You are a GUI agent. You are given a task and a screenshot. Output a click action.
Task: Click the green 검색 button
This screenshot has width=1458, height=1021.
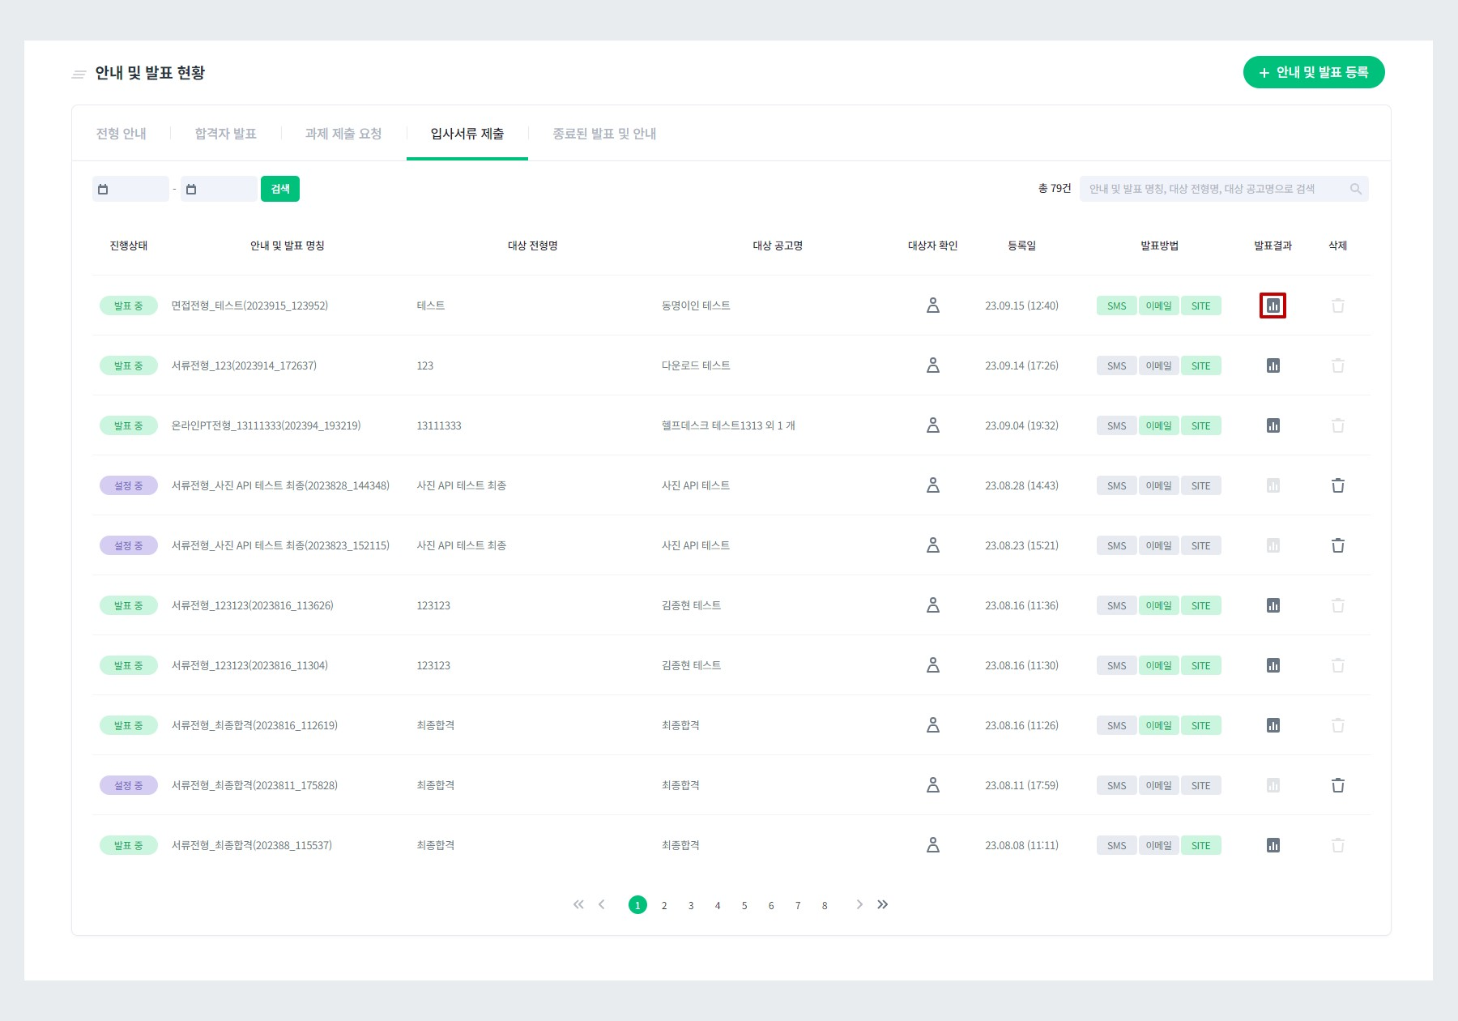pos(280,189)
